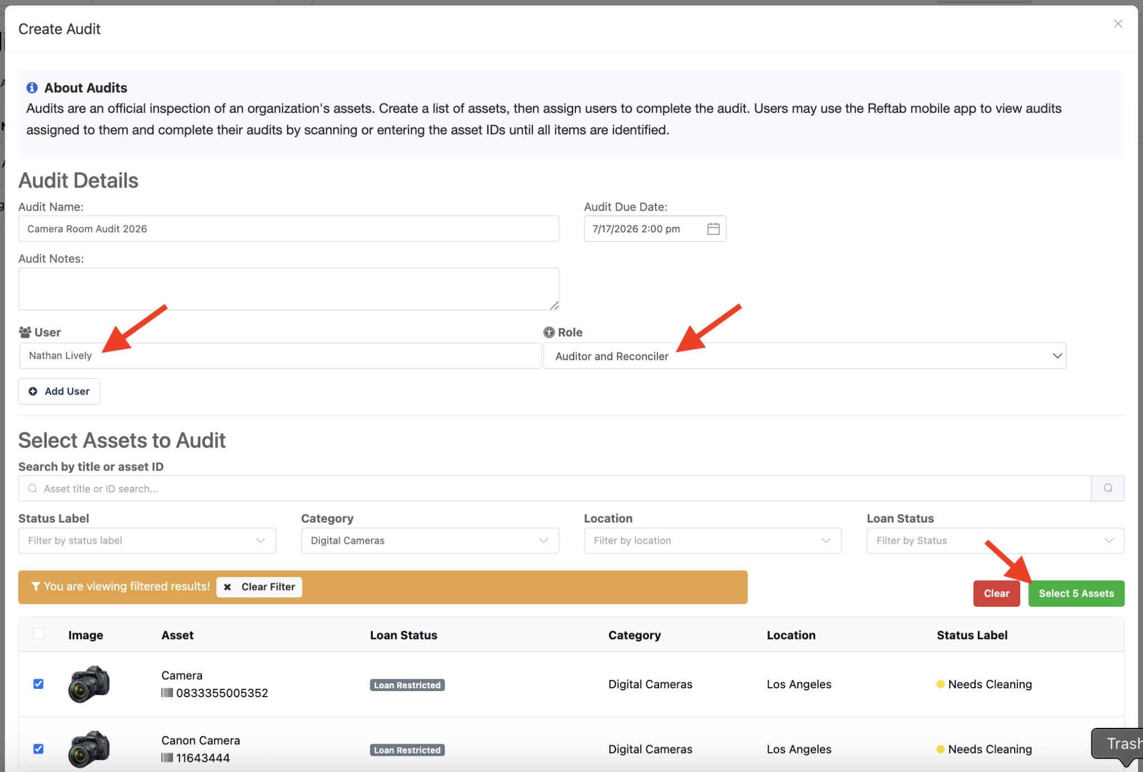Click the yellow status dot for Camera row
This screenshot has width=1143, height=772.
940,684
